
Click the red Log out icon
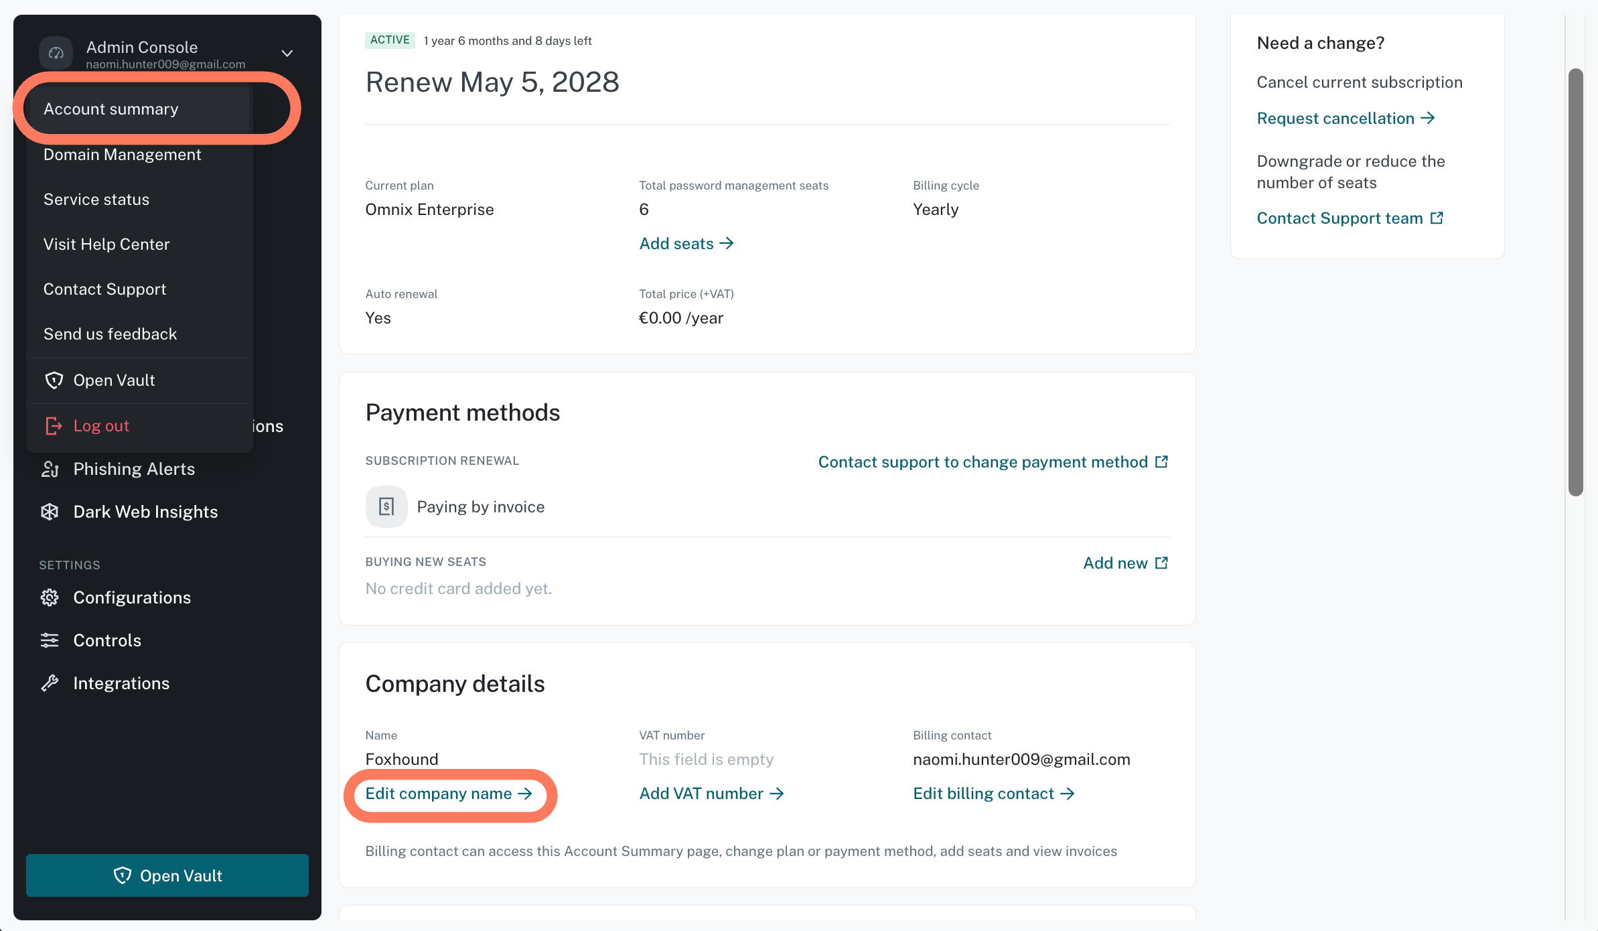point(54,426)
